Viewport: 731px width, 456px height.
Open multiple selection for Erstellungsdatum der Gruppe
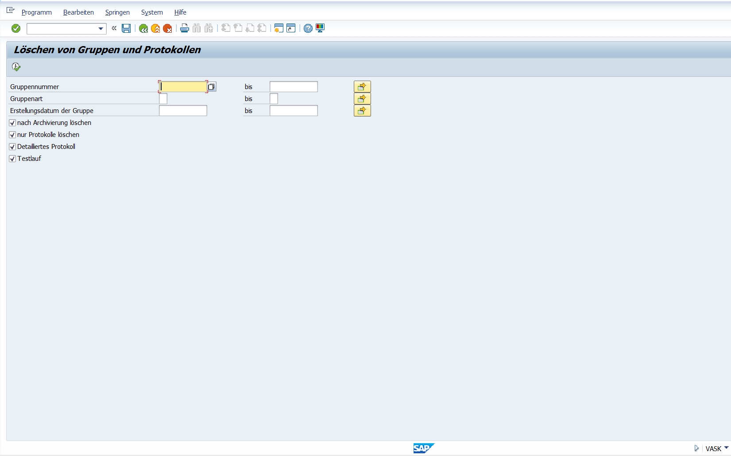[x=362, y=110]
